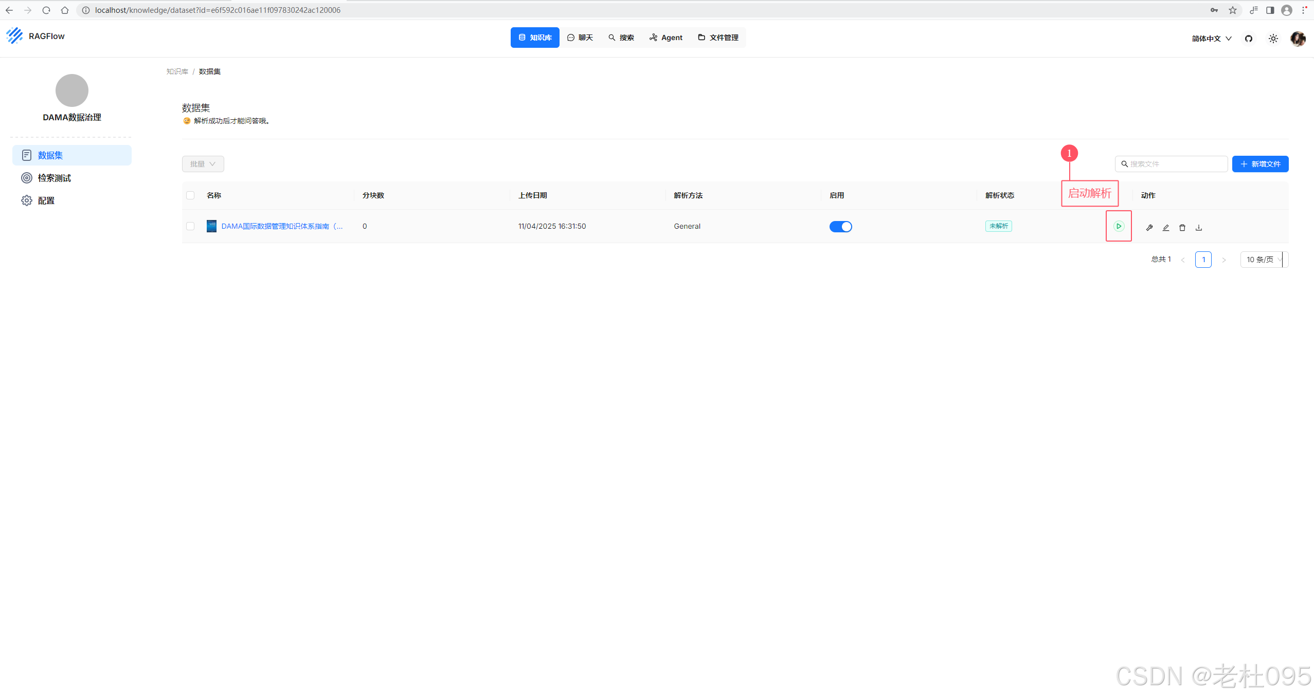The height and width of the screenshot is (698, 1314).
Task: Open the user avatar in top right
Action: 1298,39
